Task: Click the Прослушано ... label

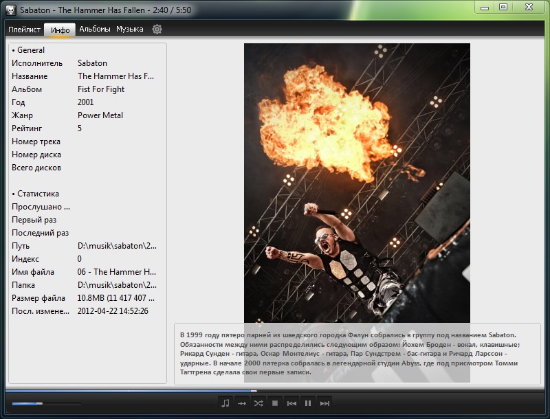Action: pos(41,207)
